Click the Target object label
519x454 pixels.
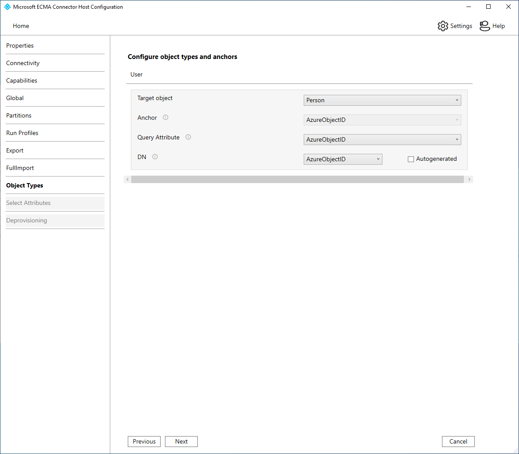tap(155, 98)
